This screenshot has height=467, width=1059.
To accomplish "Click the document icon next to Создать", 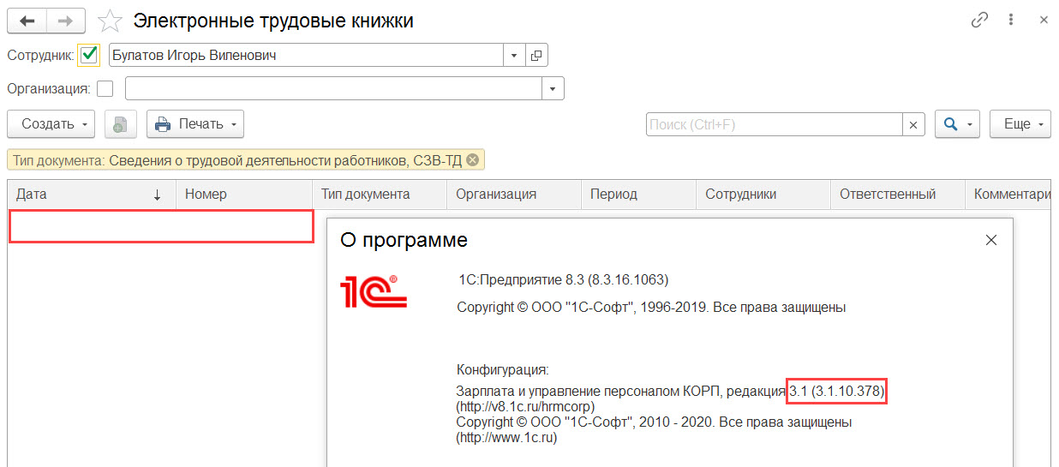I will [x=121, y=124].
